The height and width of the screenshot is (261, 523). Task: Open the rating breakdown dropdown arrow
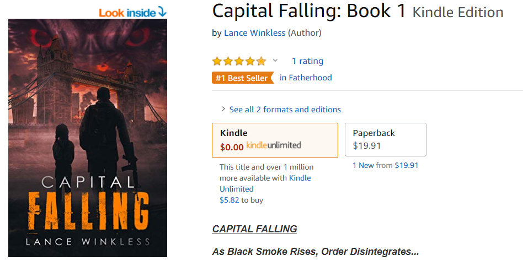click(275, 61)
